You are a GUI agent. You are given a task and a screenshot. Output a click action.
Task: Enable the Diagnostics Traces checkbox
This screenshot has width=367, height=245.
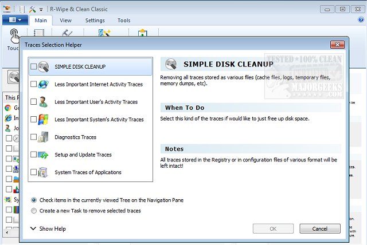click(x=33, y=137)
